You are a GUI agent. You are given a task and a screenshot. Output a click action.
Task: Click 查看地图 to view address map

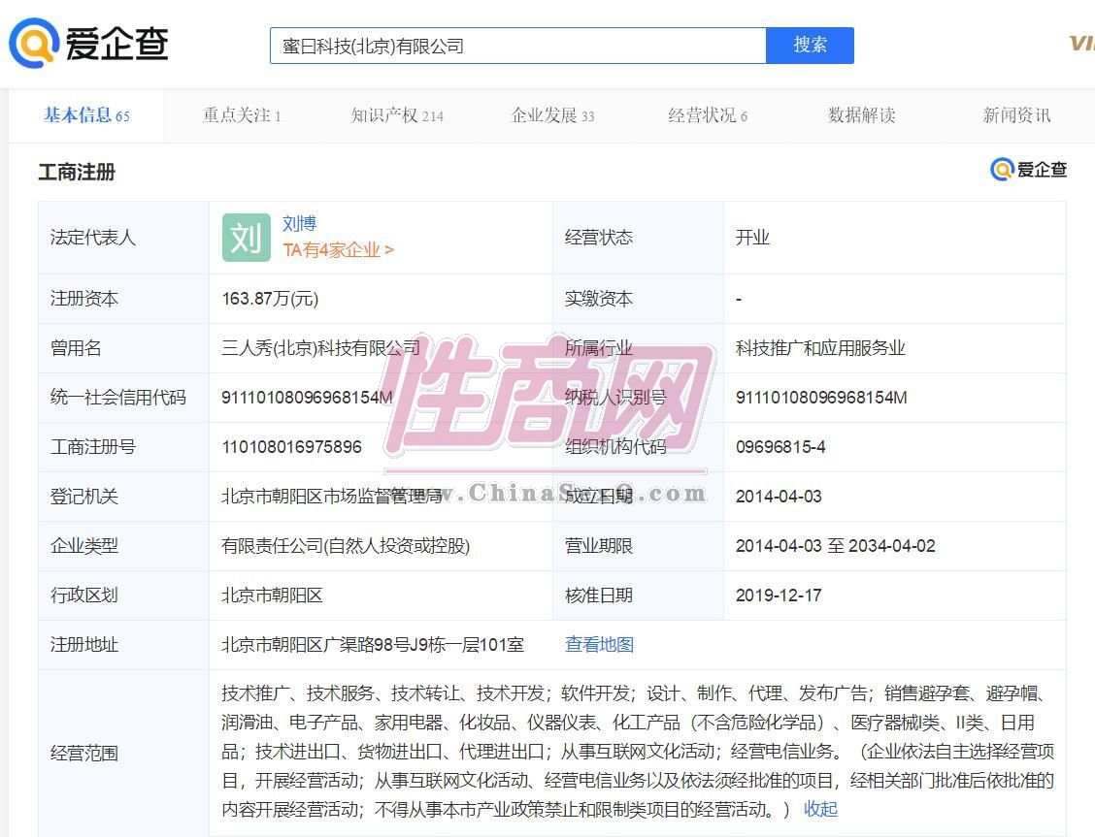click(599, 644)
